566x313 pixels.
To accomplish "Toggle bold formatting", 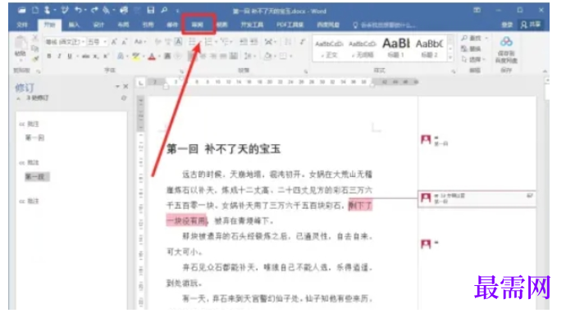I will pos(49,56).
